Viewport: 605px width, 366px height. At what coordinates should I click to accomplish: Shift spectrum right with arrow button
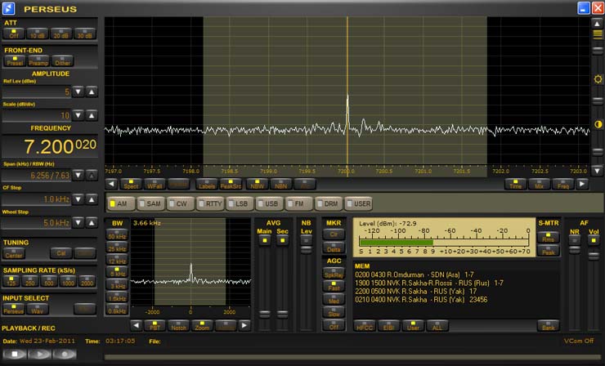[x=582, y=185]
